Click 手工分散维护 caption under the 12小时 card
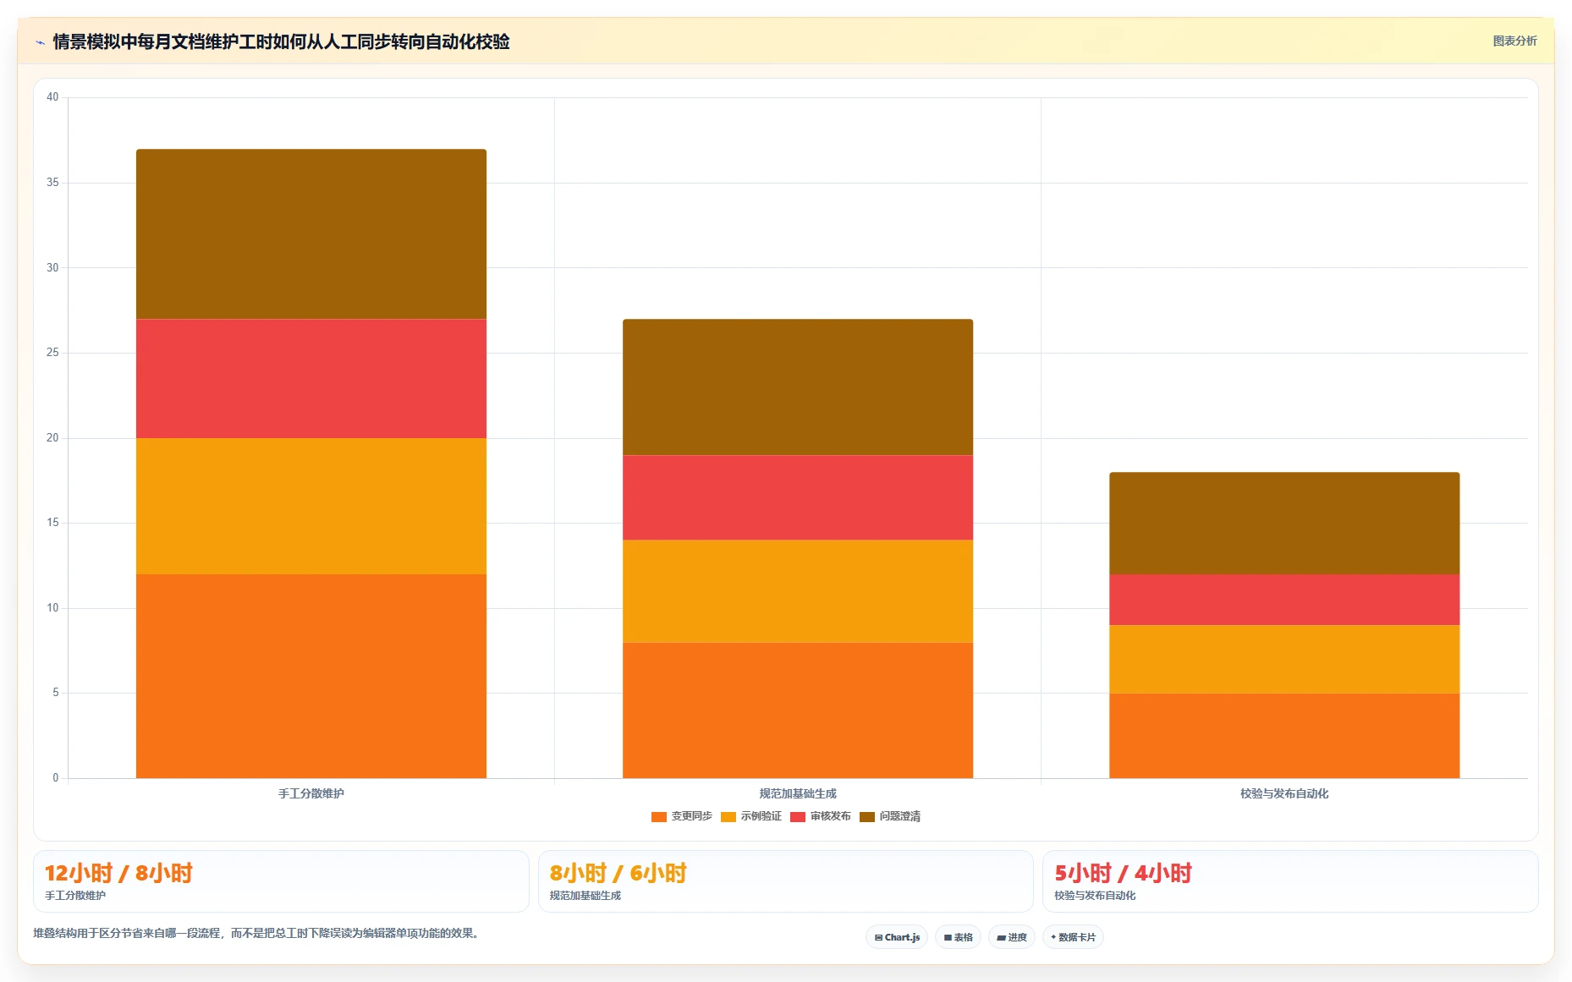The image size is (1572, 982). click(75, 896)
